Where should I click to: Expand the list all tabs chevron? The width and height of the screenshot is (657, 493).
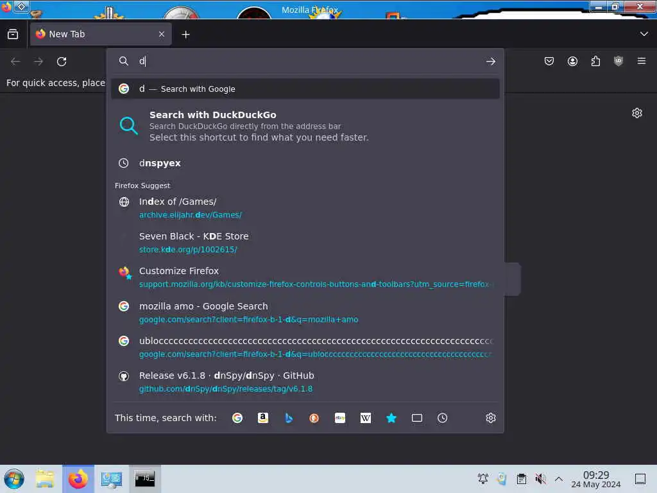(644, 34)
